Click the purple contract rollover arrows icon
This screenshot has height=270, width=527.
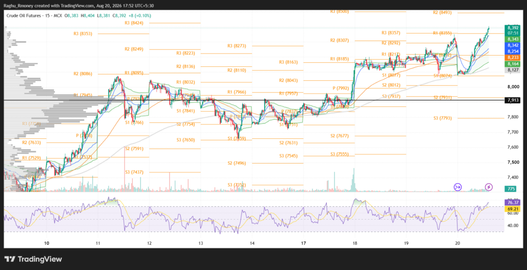458,187
